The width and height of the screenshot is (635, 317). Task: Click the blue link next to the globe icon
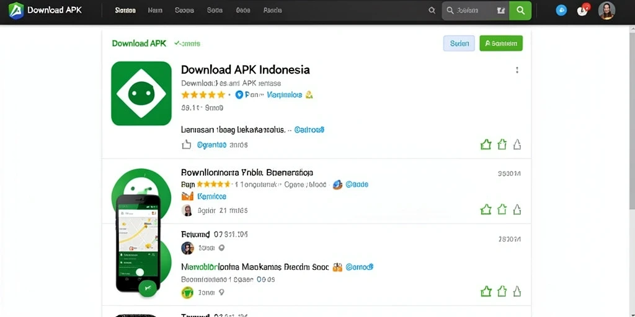point(357,185)
